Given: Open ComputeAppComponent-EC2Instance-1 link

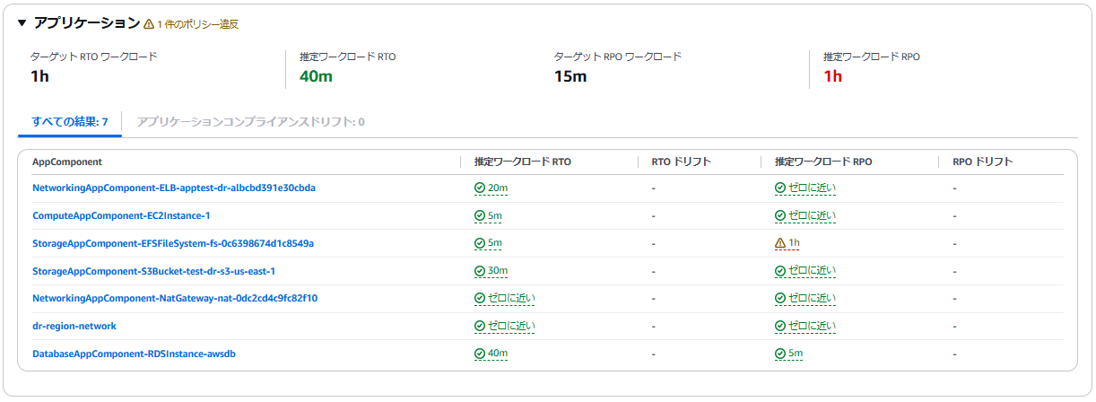Looking at the screenshot, I should point(121,216).
